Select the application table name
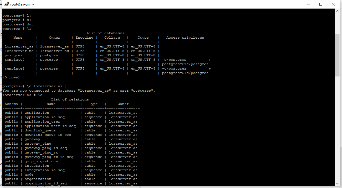This screenshot has width=342, height=188. coord(37,112)
